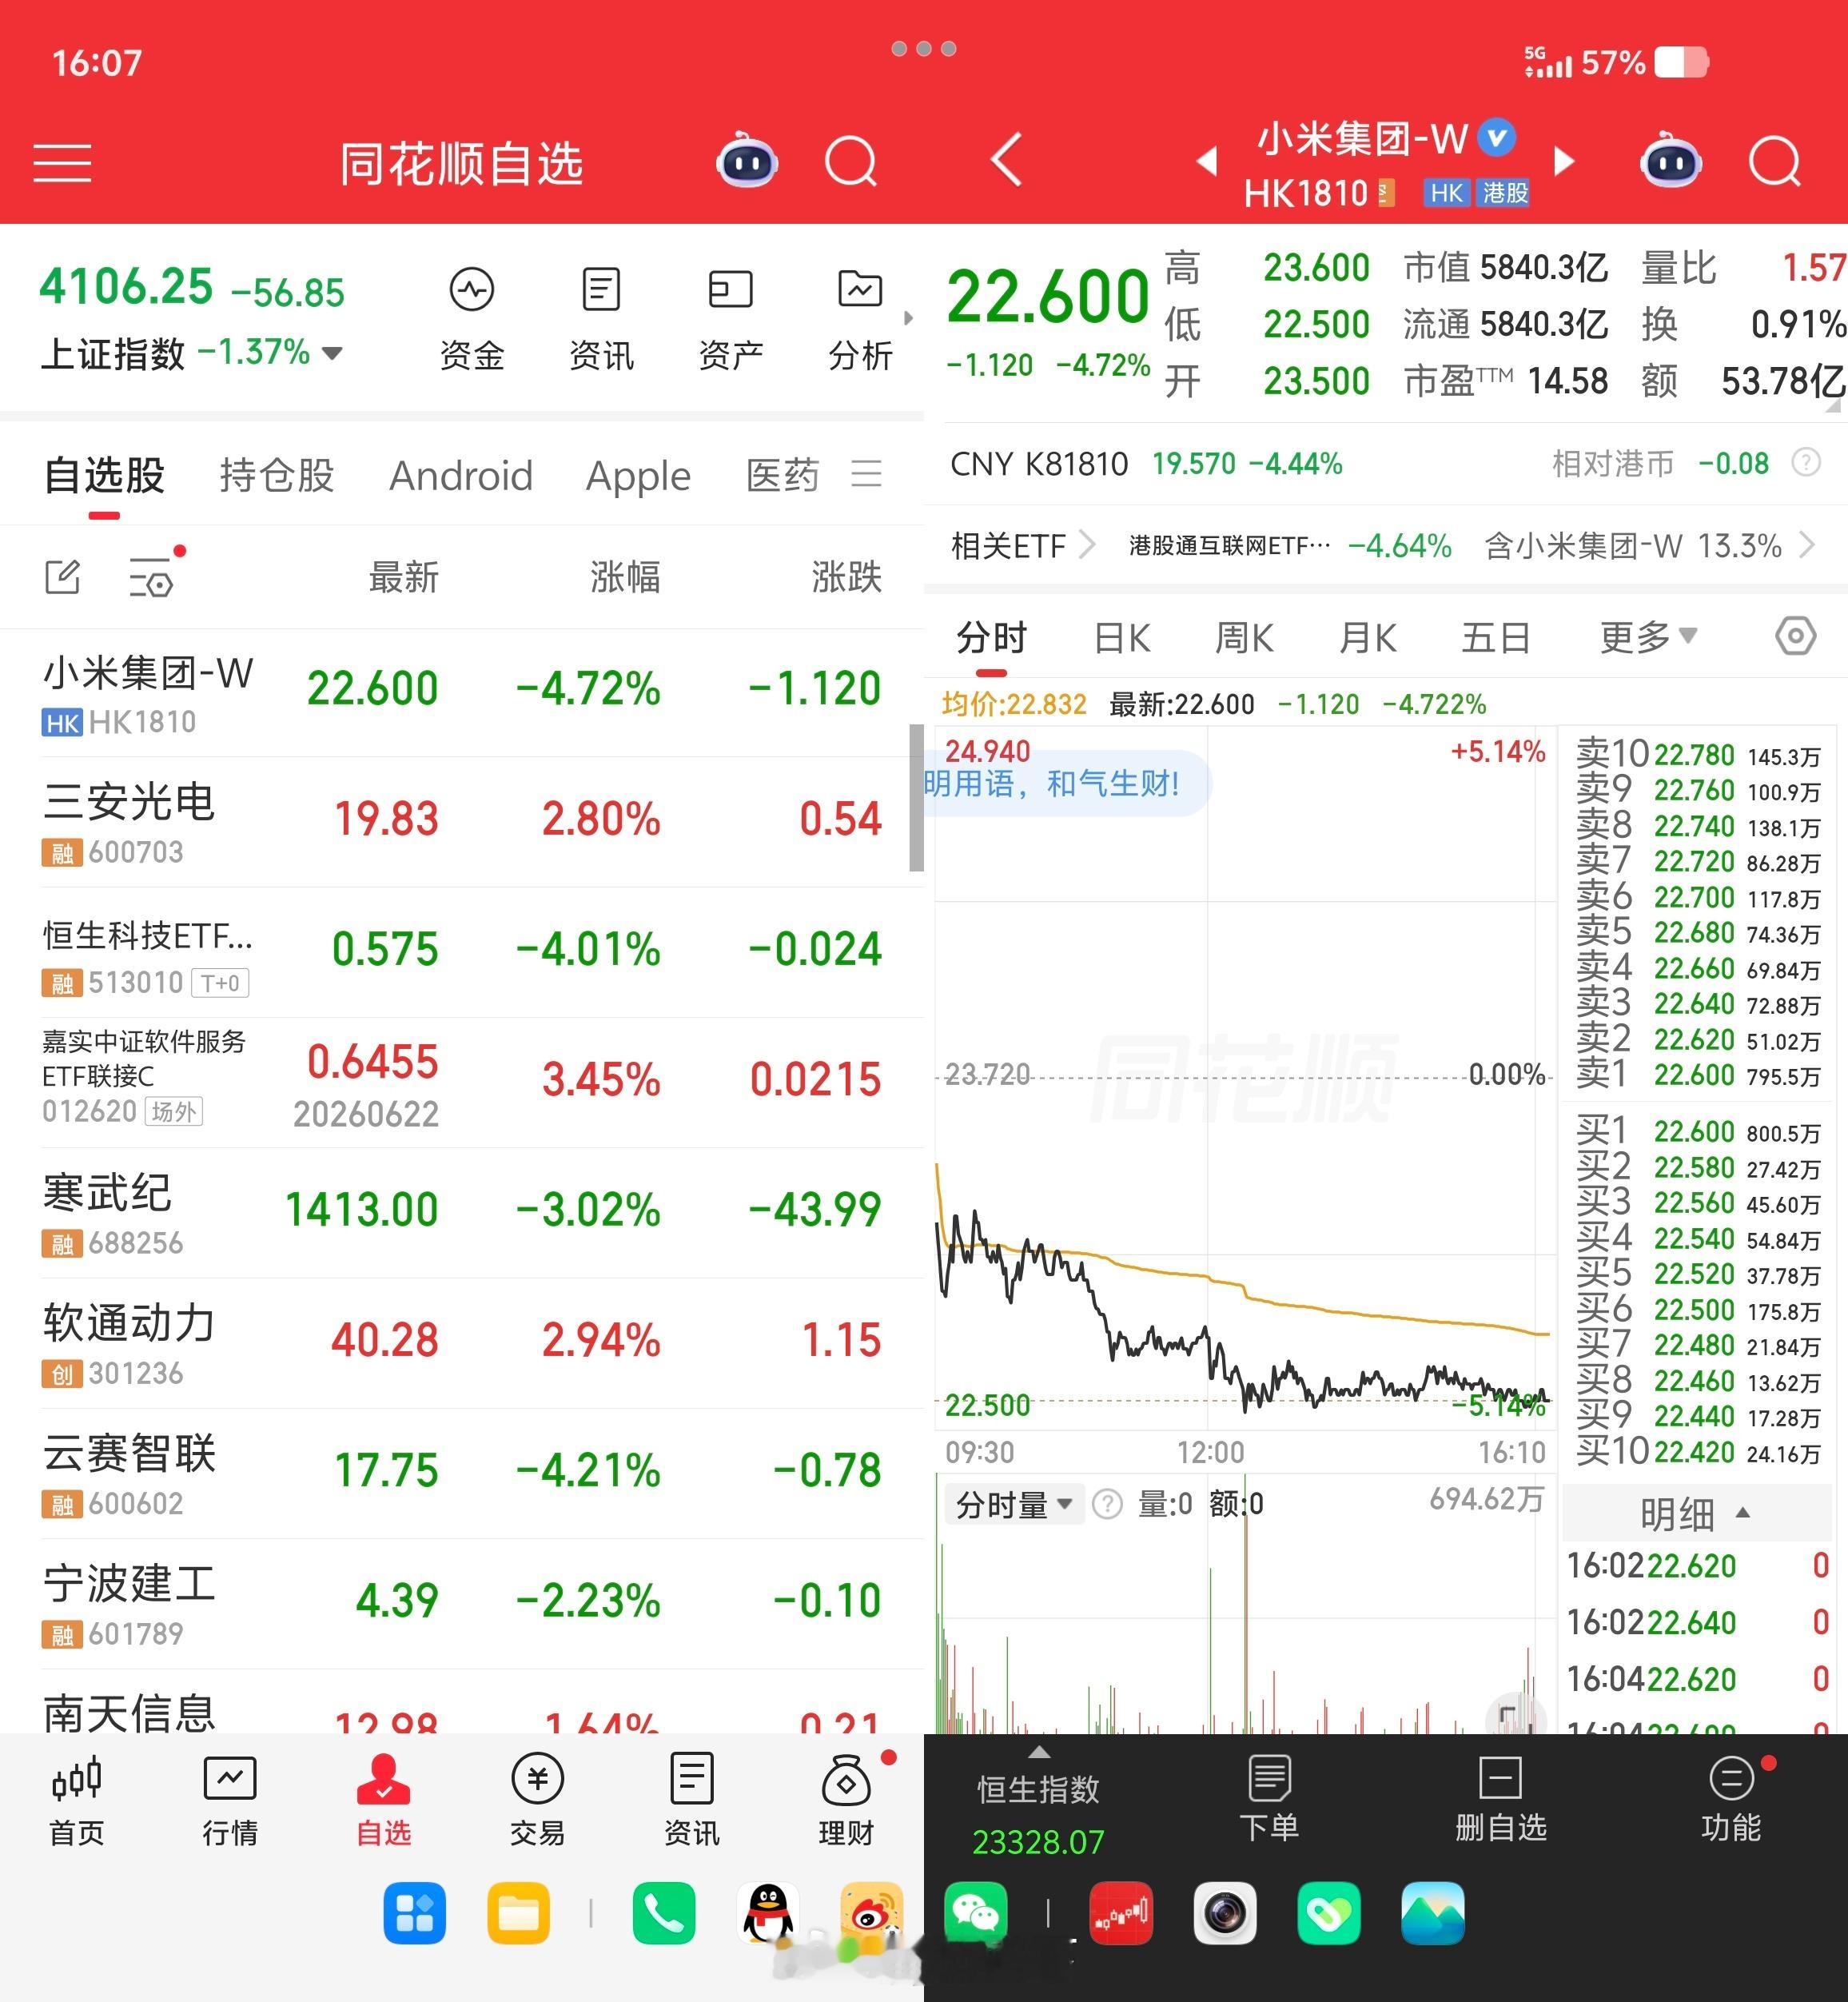The width and height of the screenshot is (1848, 2002).
Task: Open the 分析 analysis icon
Action: (860, 318)
